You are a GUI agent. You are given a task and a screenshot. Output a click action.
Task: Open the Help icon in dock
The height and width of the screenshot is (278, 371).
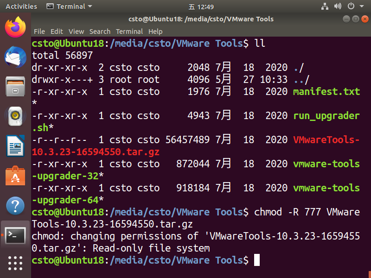coord(15,206)
